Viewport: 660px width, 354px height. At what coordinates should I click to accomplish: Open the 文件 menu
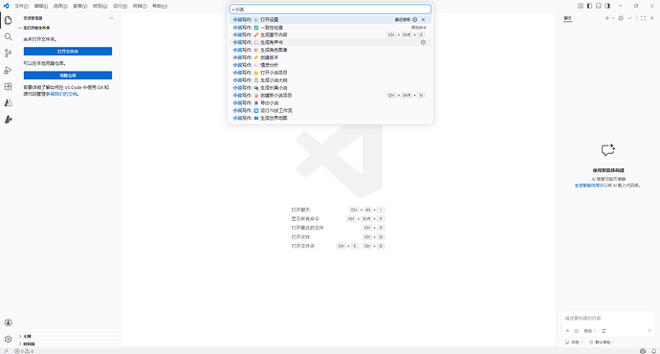(21, 6)
